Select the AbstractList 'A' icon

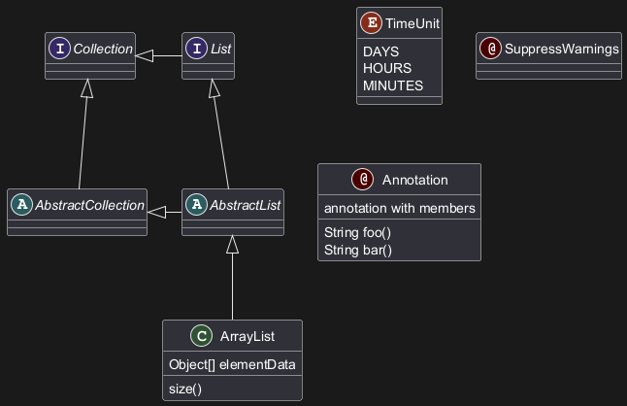196,205
